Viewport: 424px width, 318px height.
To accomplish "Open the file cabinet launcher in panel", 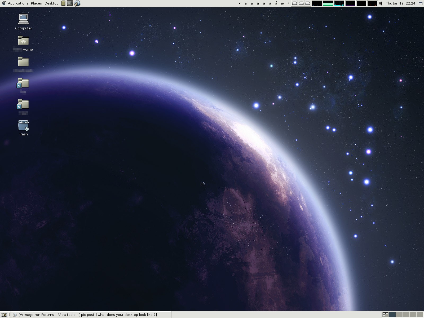I will point(63,3).
